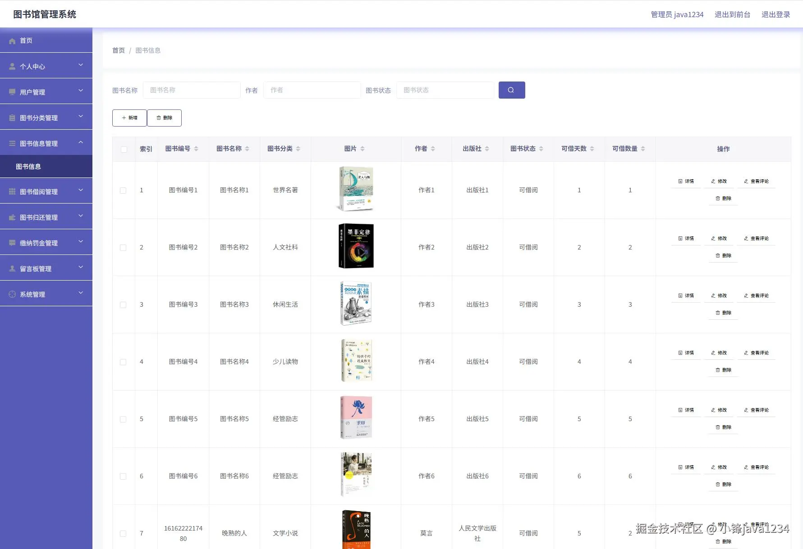The width and height of the screenshot is (803, 549).
Task: Click 详情 for 图书名称1 row
Action: [686, 181]
